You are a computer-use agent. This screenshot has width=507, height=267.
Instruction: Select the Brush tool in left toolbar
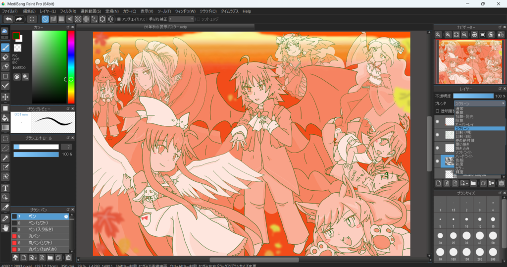click(x=5, y=48)
